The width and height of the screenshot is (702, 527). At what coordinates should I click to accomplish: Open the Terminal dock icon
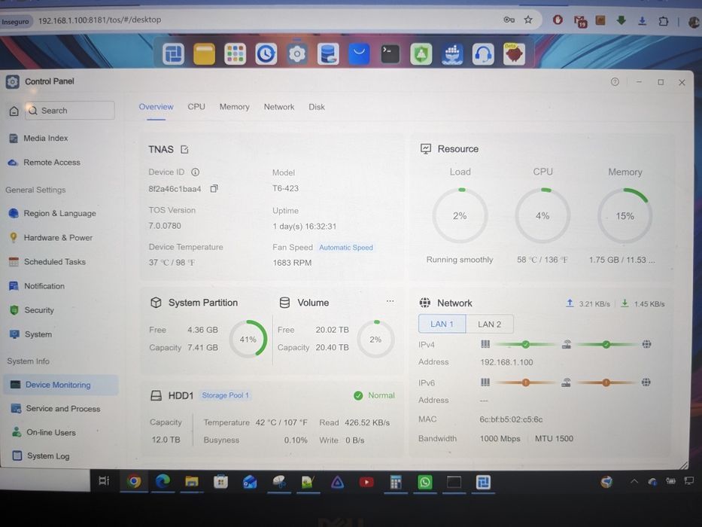(x=390, y=54)
